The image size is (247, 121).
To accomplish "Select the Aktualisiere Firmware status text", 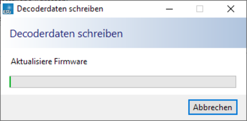I will (49, 62).
